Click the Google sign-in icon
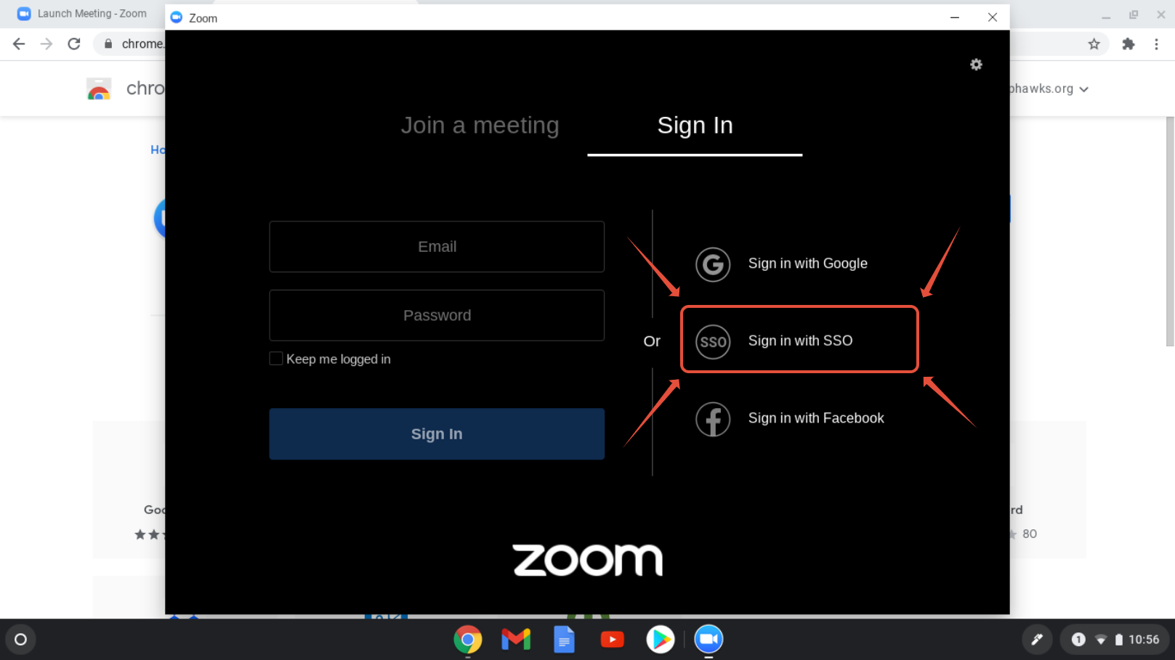Image resolution: width=1175 pixels, height=660 pixels. [x=712, y=264]
